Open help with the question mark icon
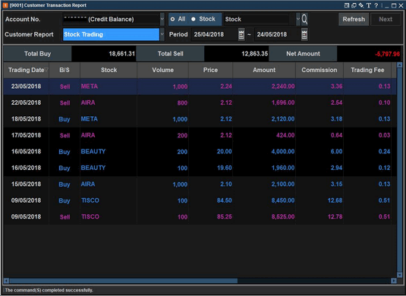This screenshot has height=296, width=406. point(376,5)
